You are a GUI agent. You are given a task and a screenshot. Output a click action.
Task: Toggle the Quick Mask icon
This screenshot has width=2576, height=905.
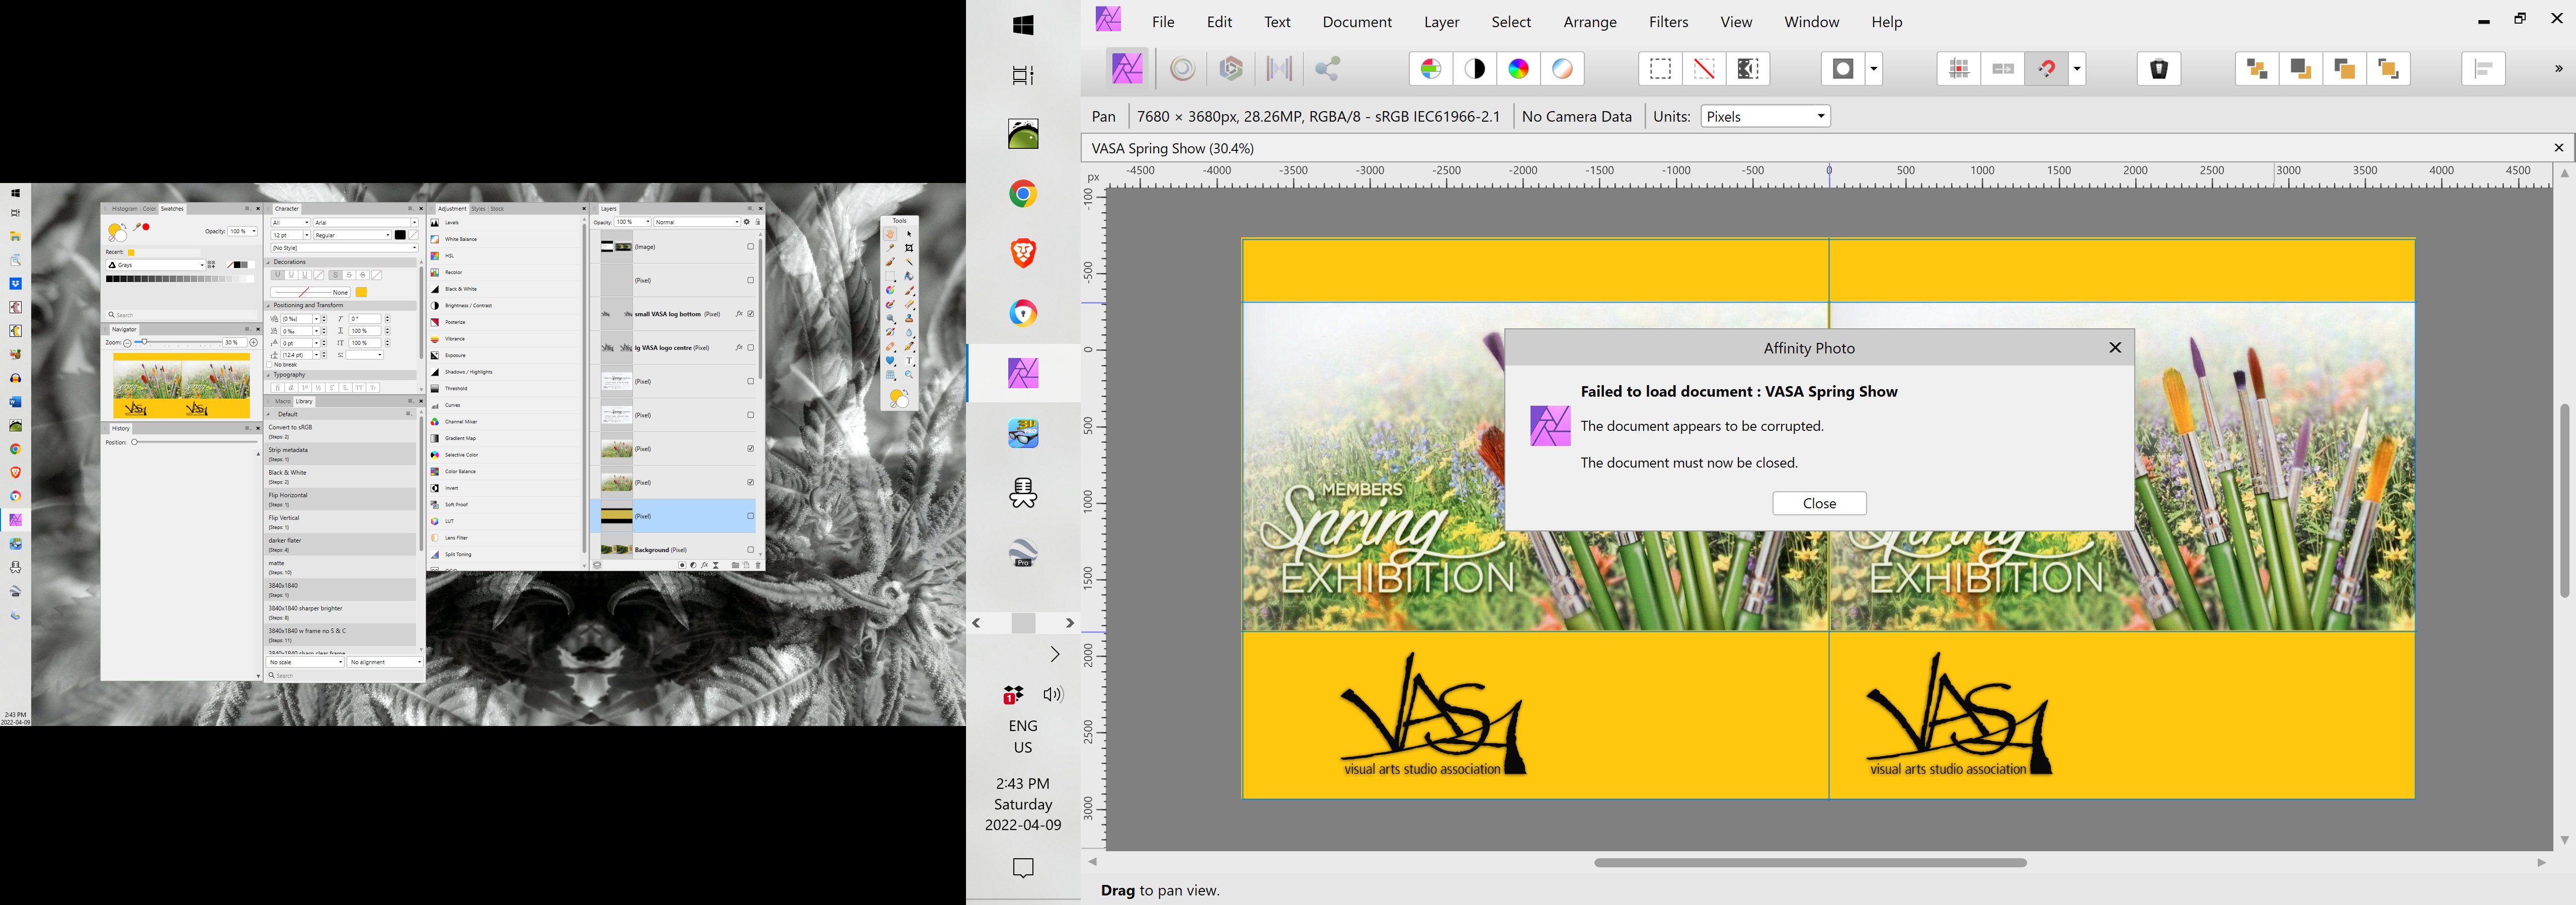click(1843, 69)
